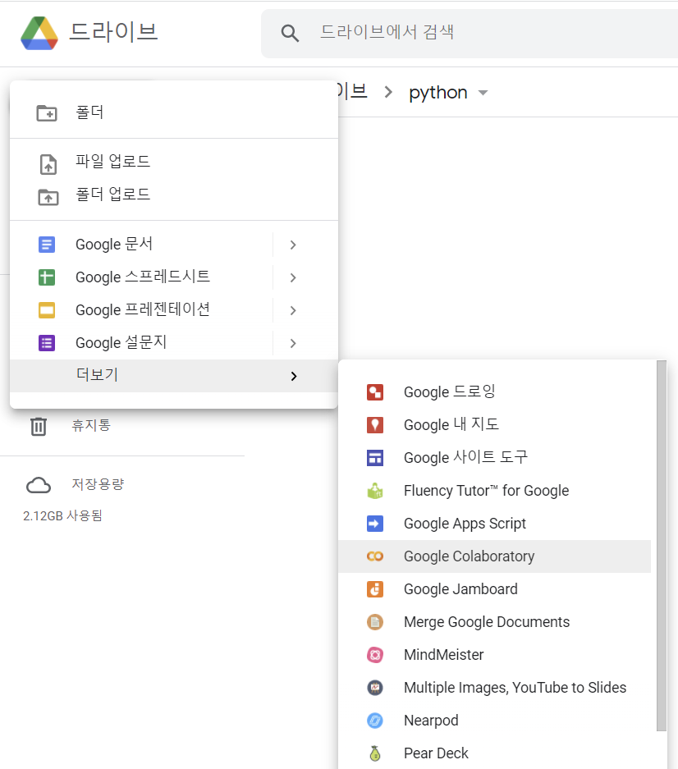Click the Colaboratory CO icon

pos(375,556)
